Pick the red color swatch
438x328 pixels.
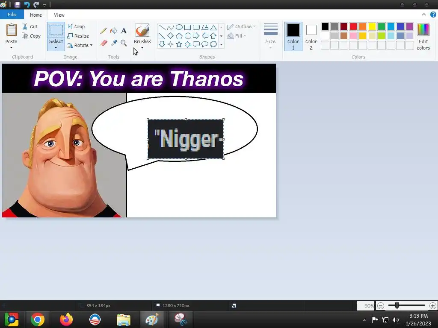(x=353, y=26)
